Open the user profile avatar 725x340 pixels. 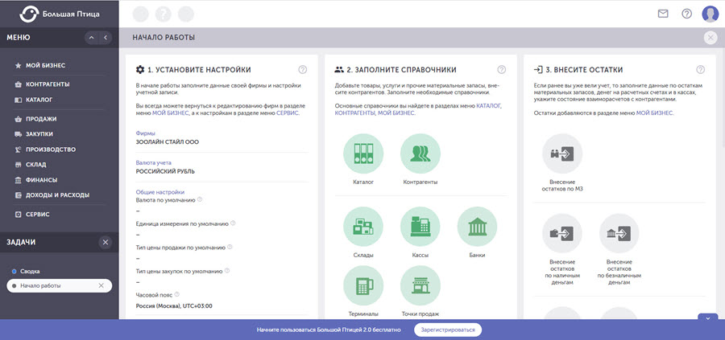[x=710, y=14]
